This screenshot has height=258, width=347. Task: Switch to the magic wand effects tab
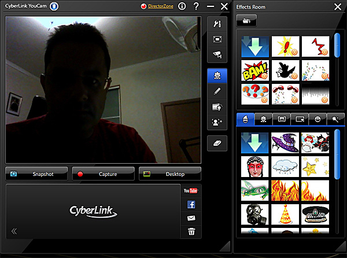point(335,119)
